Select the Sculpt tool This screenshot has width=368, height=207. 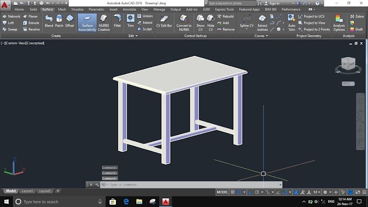click(x=144, y=29)
